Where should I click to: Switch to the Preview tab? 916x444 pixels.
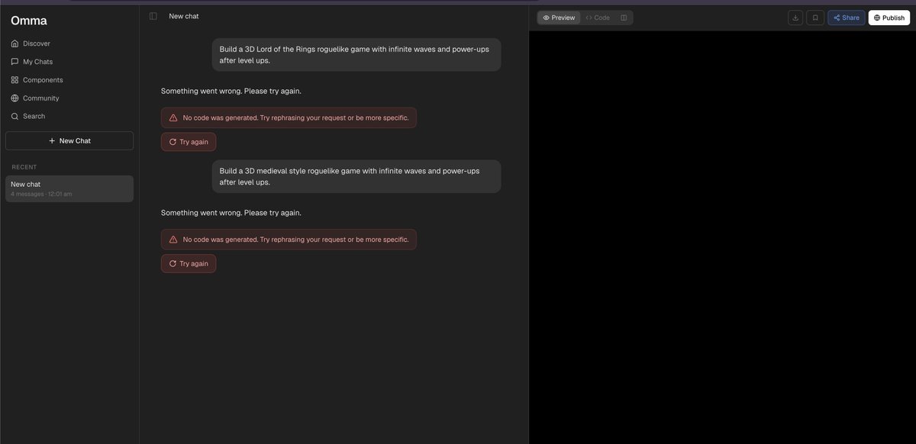(559, 18)
